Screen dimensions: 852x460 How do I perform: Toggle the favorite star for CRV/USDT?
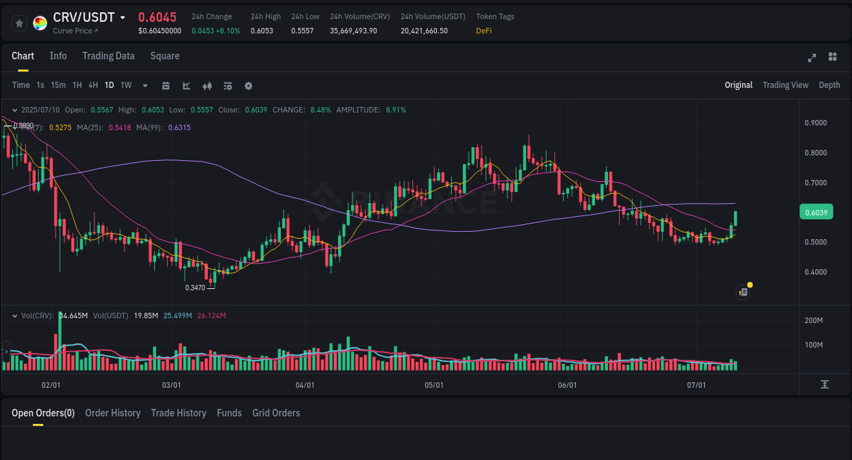pyautogui.click(x=19, y=22)
